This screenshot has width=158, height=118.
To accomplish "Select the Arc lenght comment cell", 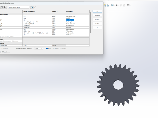I will (x=78, y=22).
